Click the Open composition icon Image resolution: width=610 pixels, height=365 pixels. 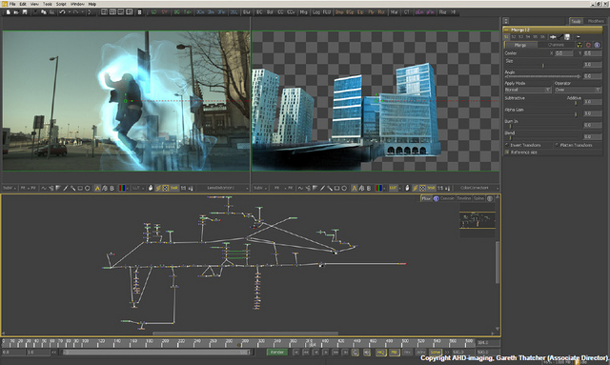click(16, 12)
